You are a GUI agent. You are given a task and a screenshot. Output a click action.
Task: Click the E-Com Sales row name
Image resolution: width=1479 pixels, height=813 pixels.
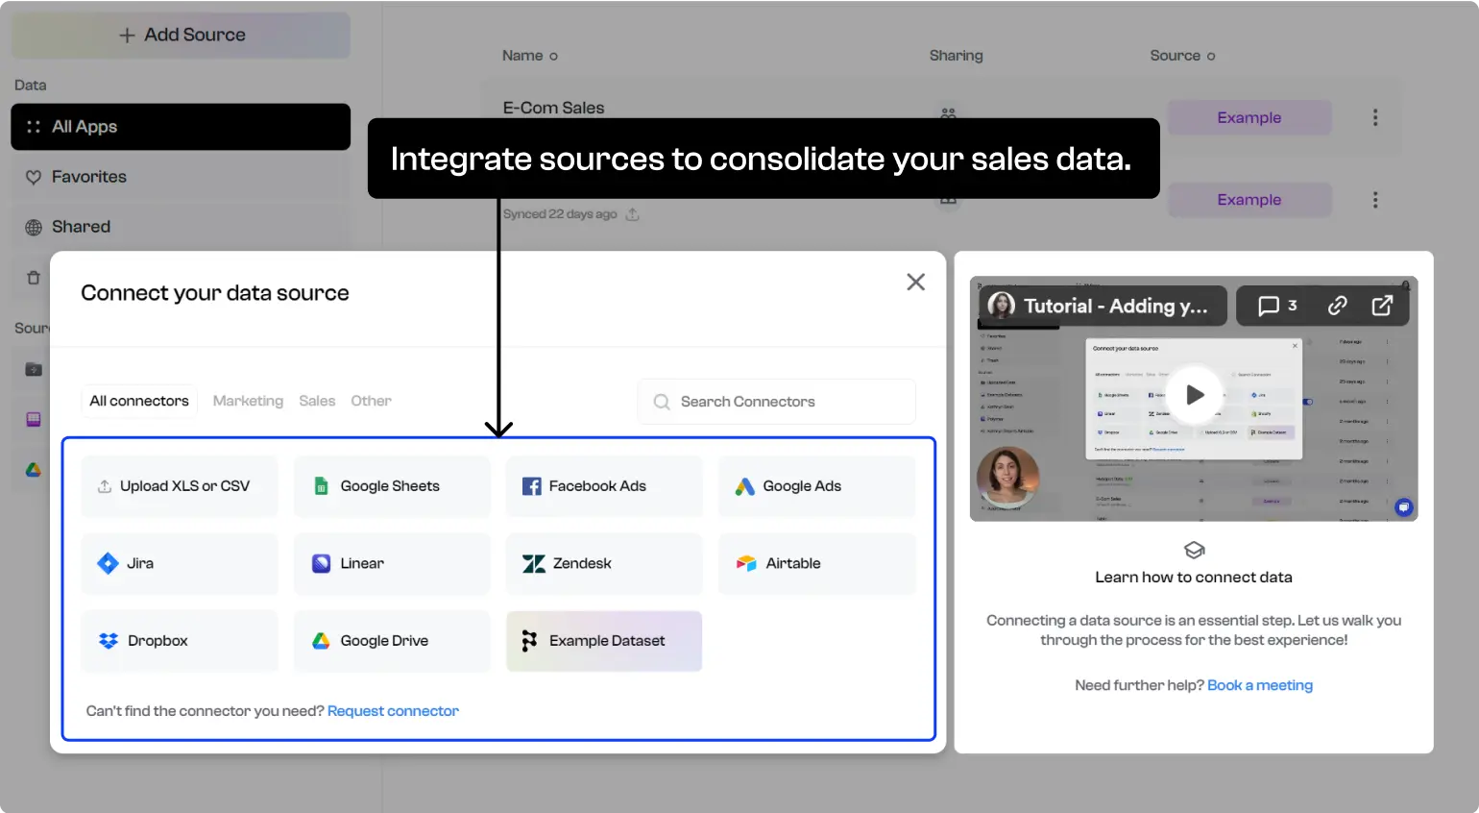(554, 108)
